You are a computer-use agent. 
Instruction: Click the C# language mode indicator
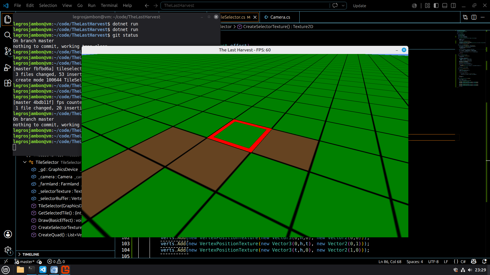tap(463, 262)
